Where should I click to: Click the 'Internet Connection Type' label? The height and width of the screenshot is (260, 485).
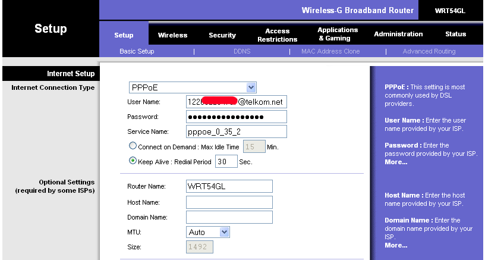[53, 87]
